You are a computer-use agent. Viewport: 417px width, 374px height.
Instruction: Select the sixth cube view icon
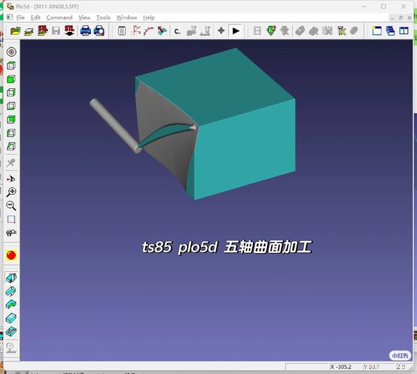(11, 133)
